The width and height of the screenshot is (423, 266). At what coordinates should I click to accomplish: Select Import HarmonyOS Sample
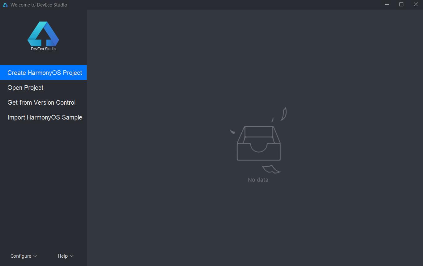43,117
